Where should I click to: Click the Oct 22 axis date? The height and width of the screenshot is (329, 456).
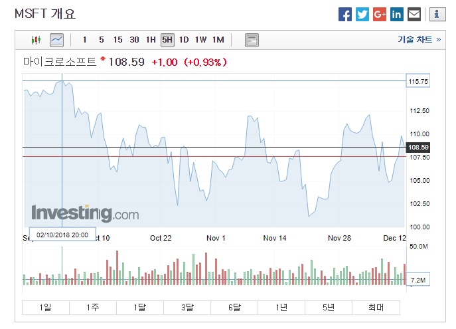click(161, 238)
